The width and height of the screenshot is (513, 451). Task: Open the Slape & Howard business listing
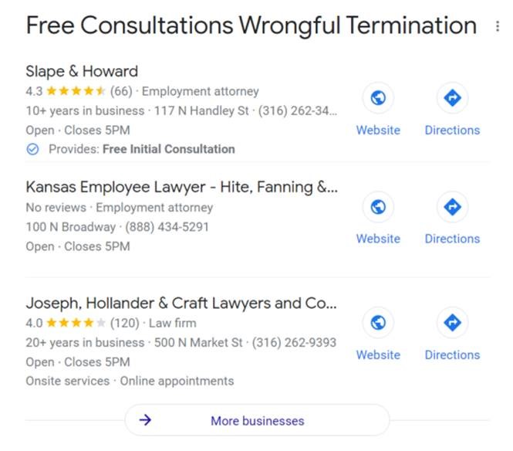click(82, 71)
